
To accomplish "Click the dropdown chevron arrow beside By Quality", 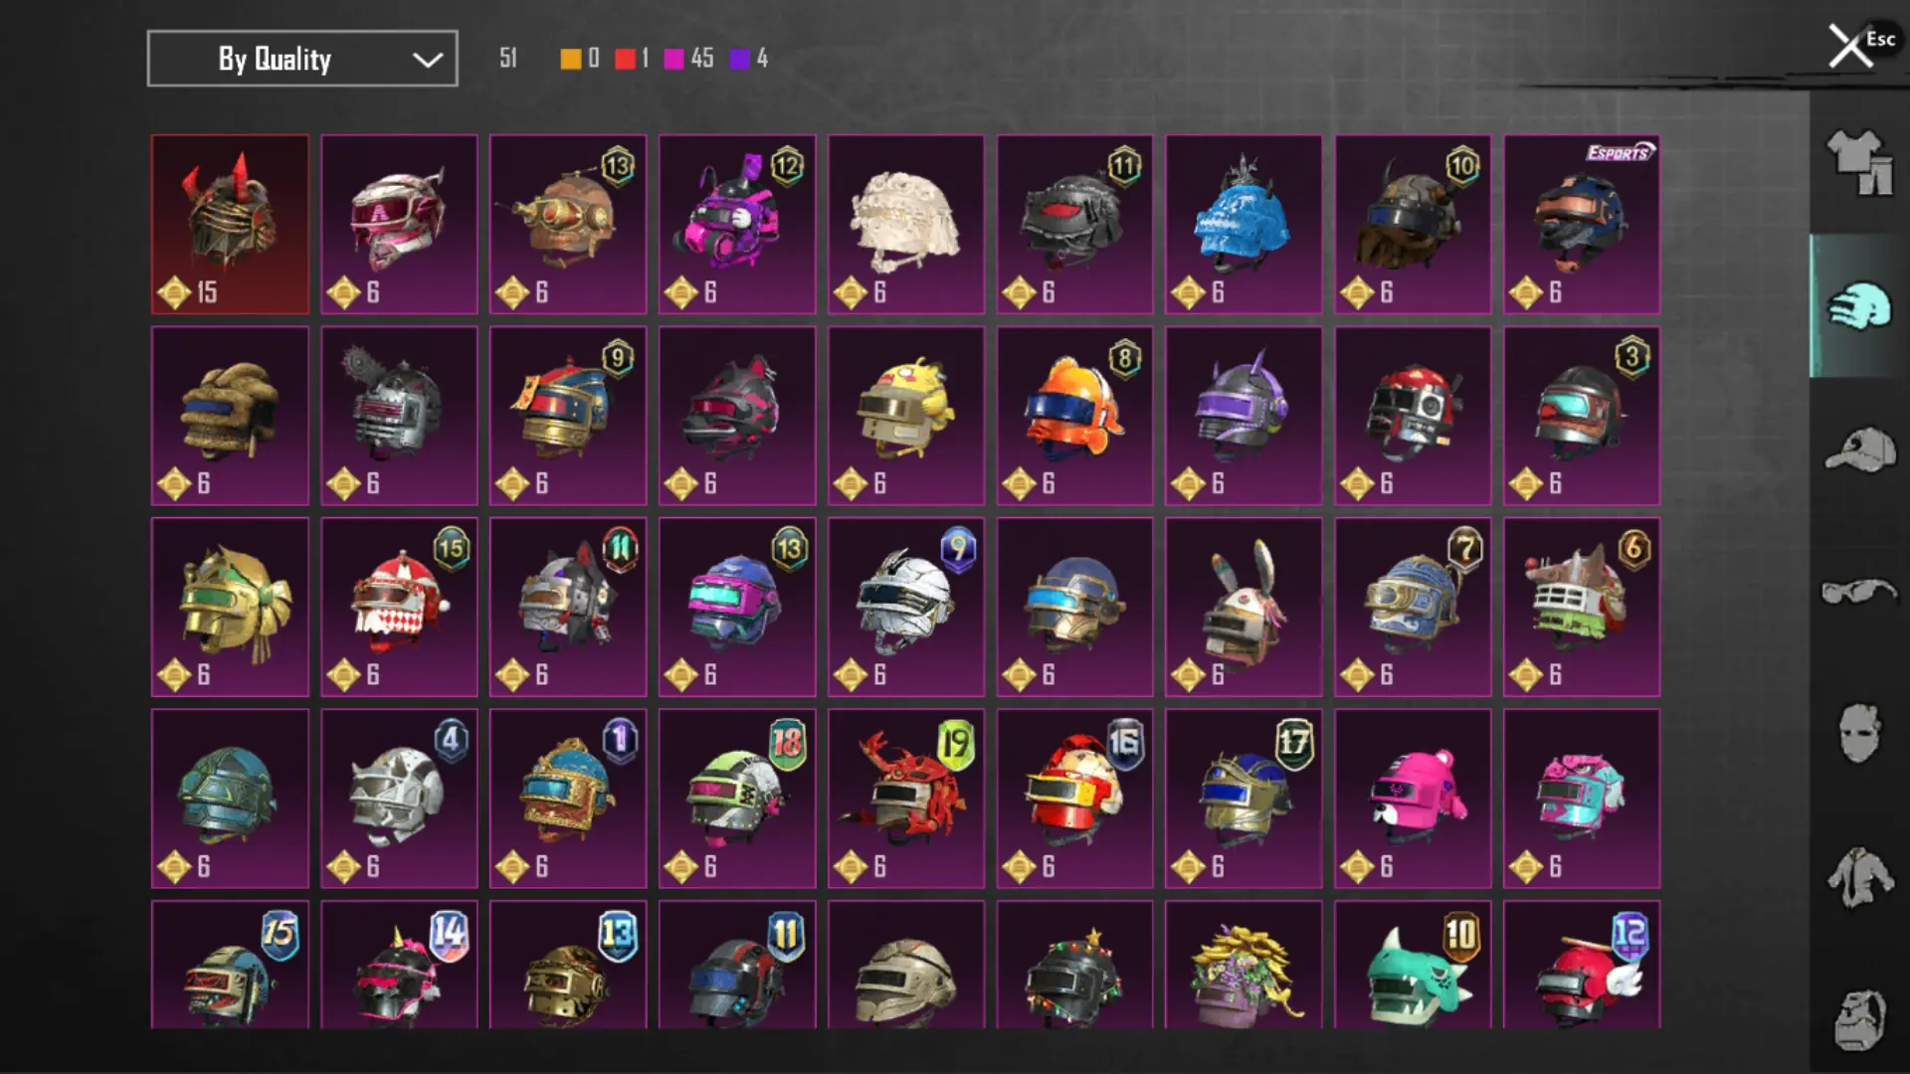I will (x=428, y=60).
